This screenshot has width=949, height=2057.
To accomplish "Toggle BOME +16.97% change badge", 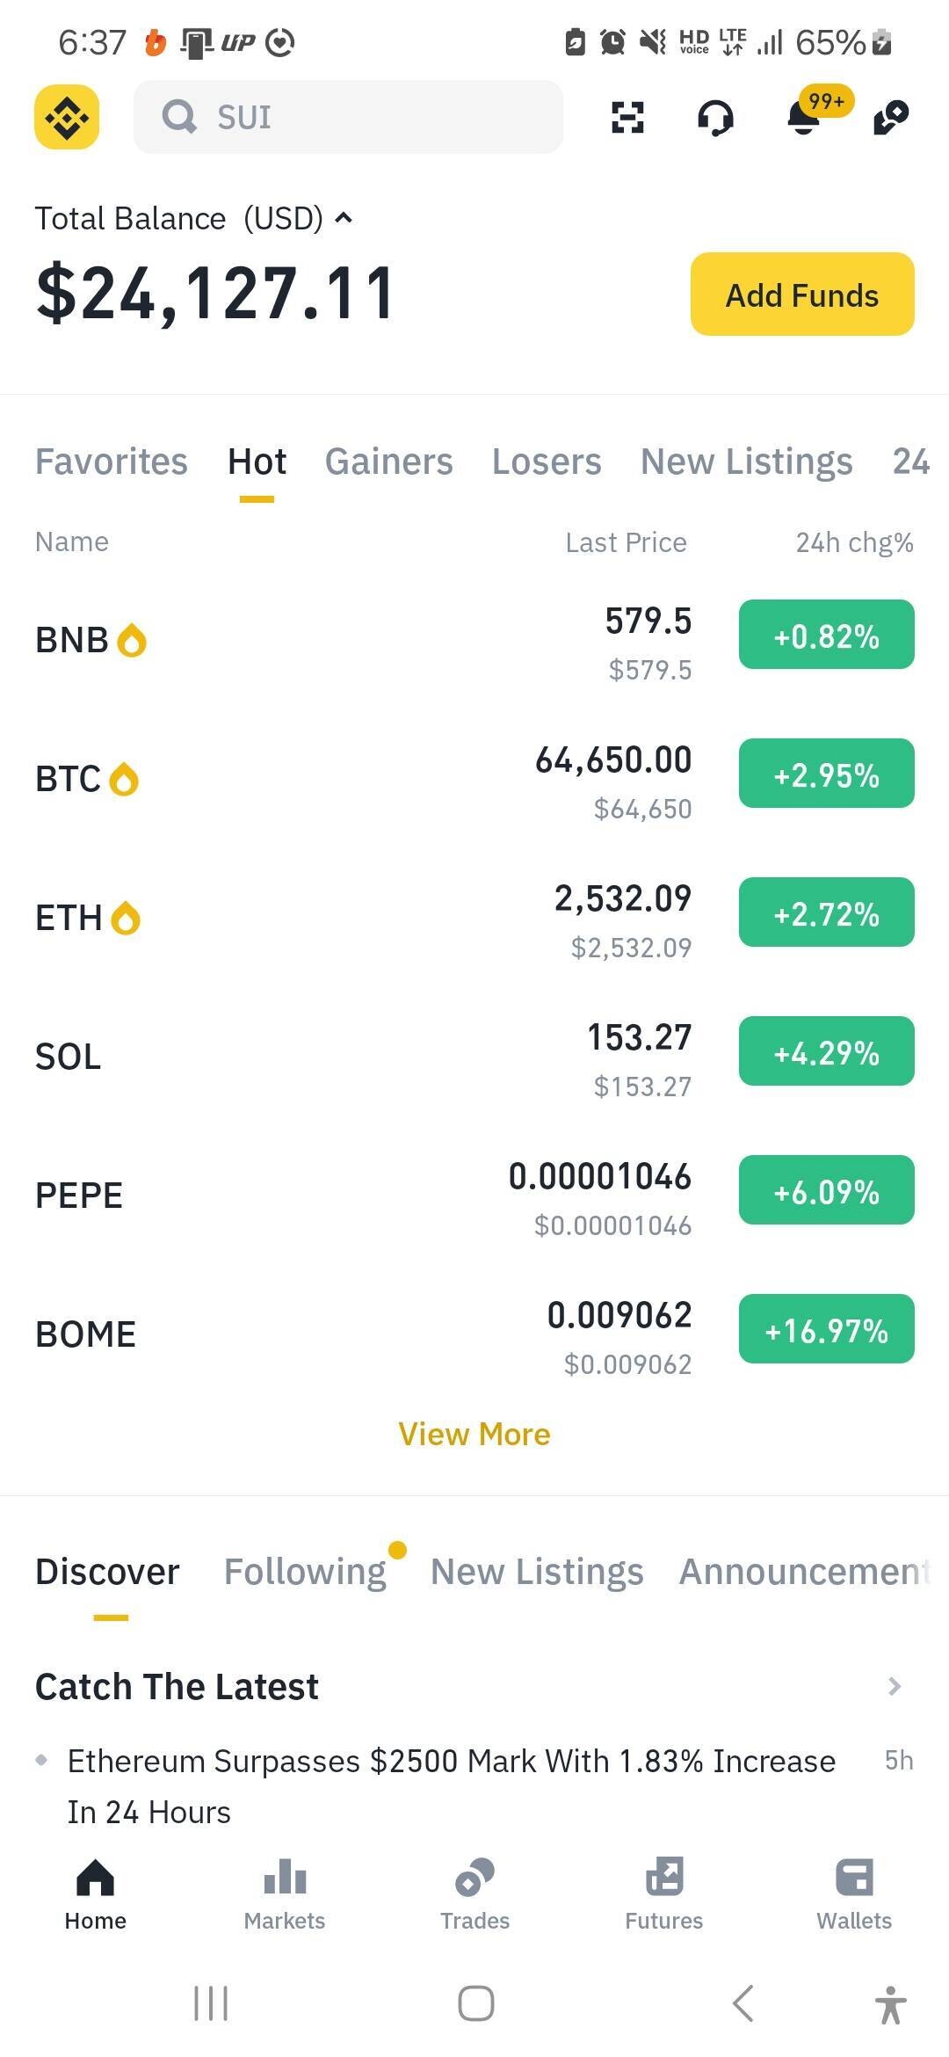I will (826, 1329).
